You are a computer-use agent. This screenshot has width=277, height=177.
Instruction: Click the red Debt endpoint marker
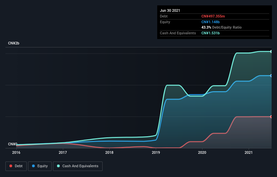pyautogui.click(x=271, y=116)
